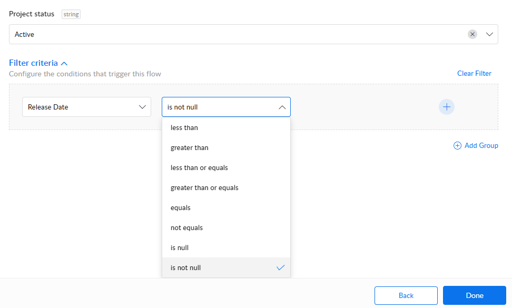Select 'greater than' operator option
This screenshot has width=512, height=308.
tap(190, 148)
